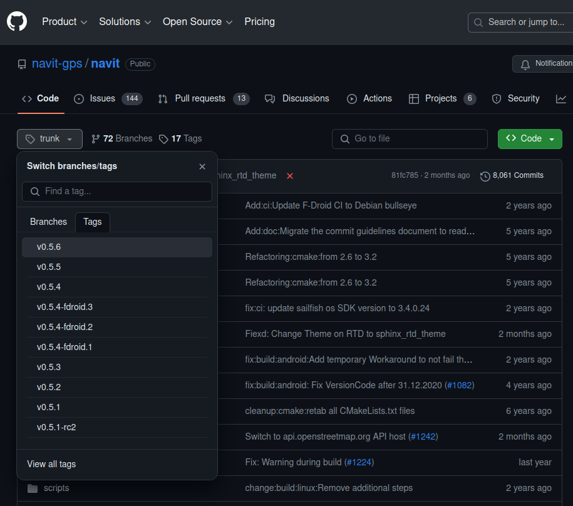Open pull request #1224 link
573x506 pixels.
tap(359, 463)
